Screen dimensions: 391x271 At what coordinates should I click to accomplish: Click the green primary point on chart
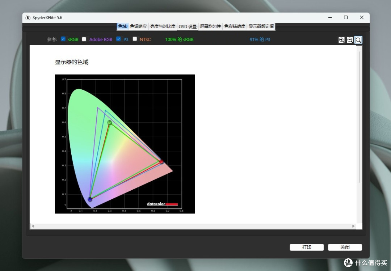click(109, 122)
